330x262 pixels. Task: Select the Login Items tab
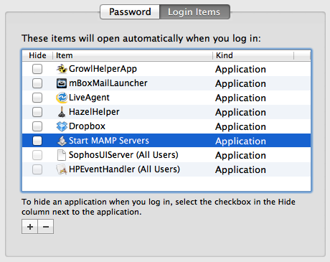click(194, 11)
